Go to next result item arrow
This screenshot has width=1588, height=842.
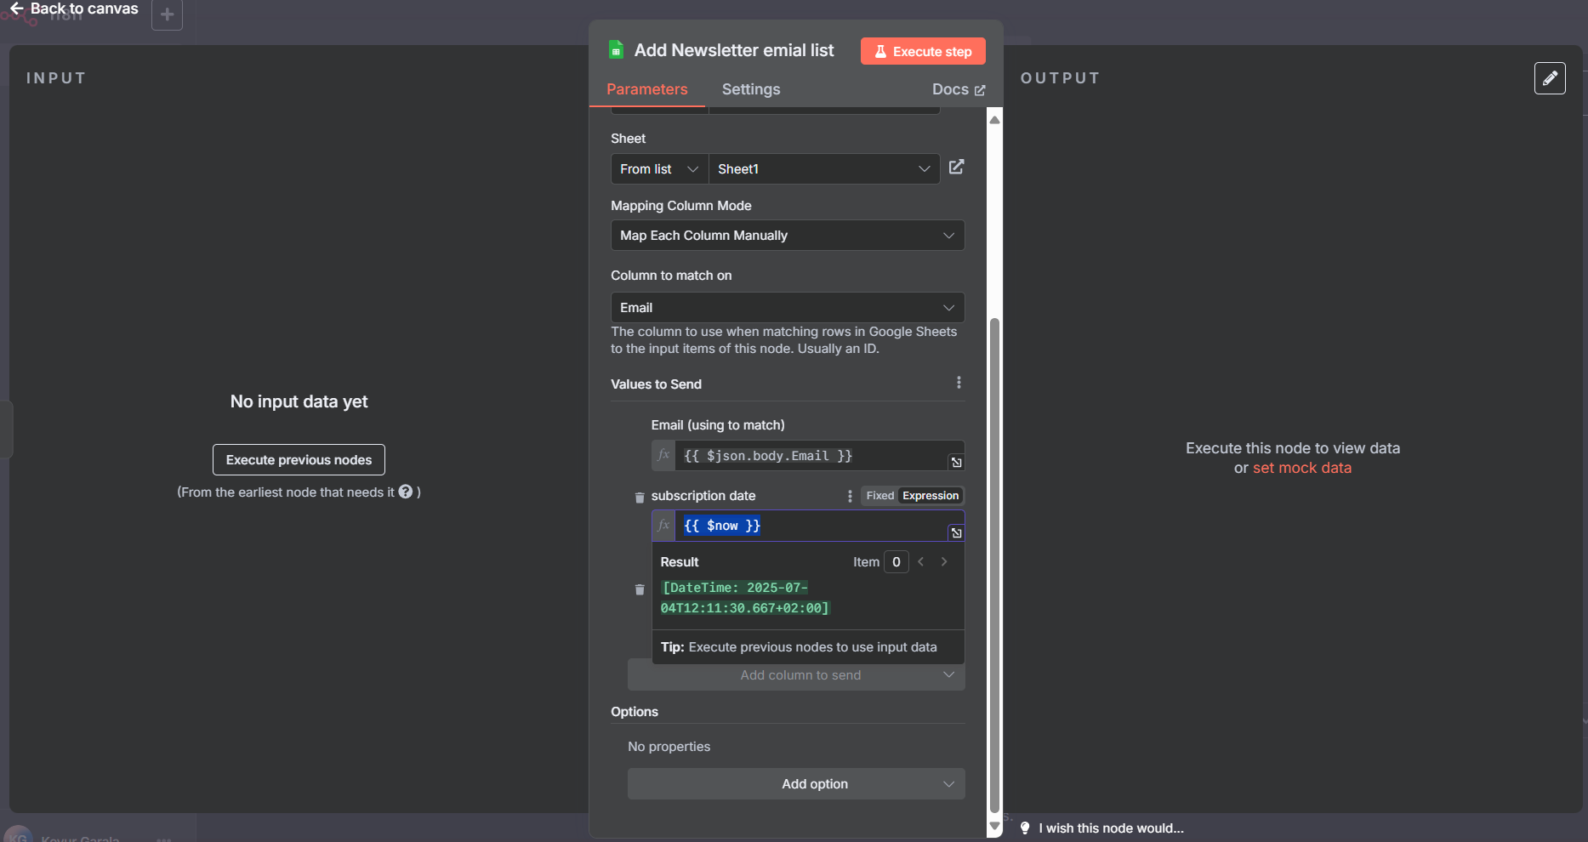944,562
